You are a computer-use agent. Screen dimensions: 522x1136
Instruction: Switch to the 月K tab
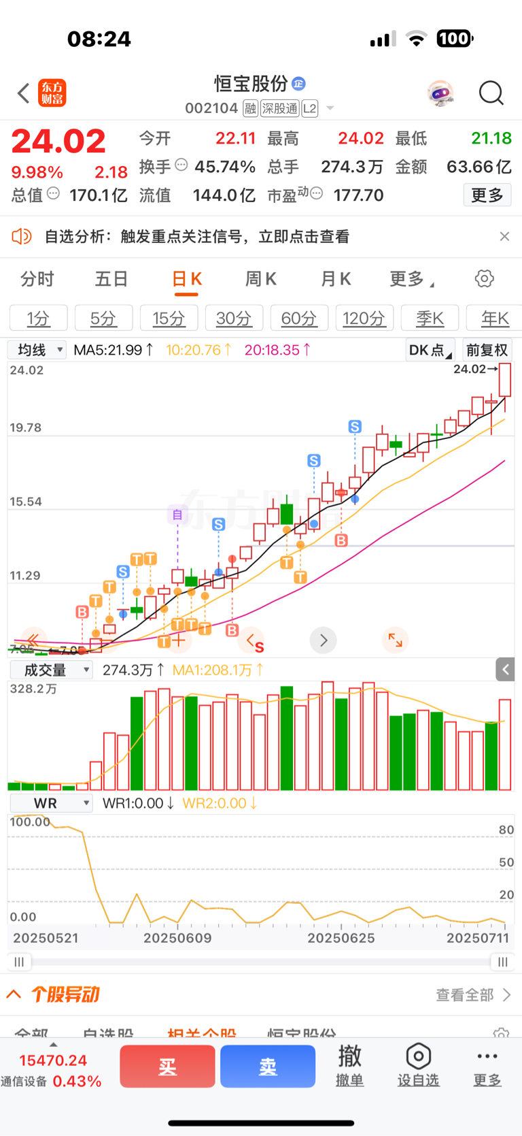[x=336, y=279]
